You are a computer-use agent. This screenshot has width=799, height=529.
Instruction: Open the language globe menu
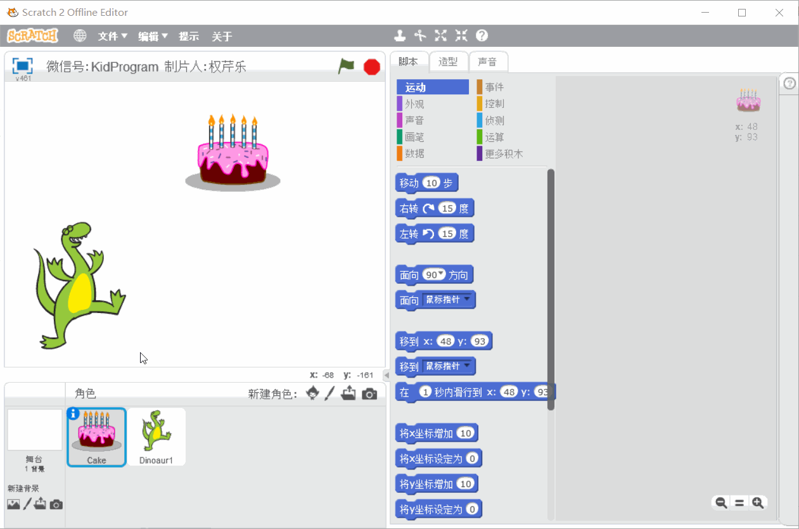80,36
